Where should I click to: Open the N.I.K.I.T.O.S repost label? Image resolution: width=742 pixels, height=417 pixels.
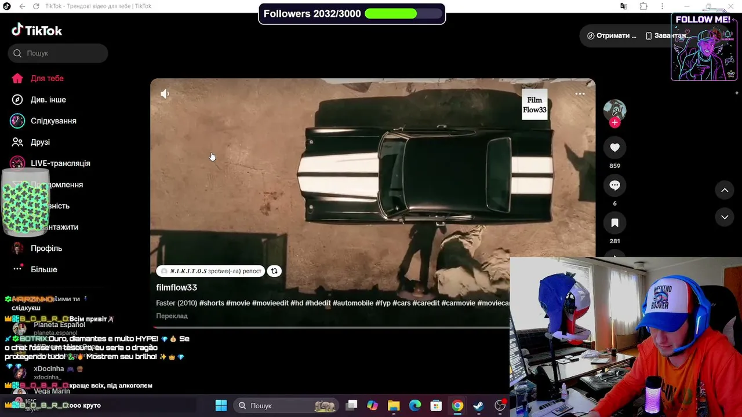[x=210, y=271]
